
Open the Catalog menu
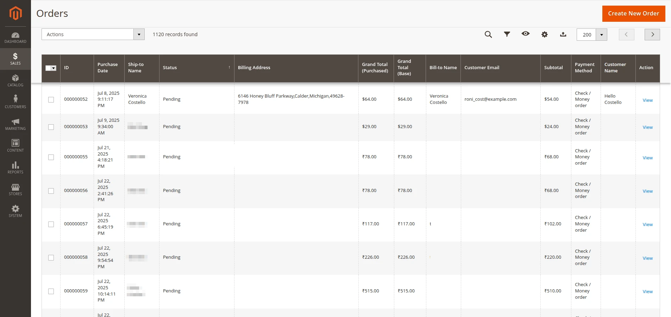point(15,81)
